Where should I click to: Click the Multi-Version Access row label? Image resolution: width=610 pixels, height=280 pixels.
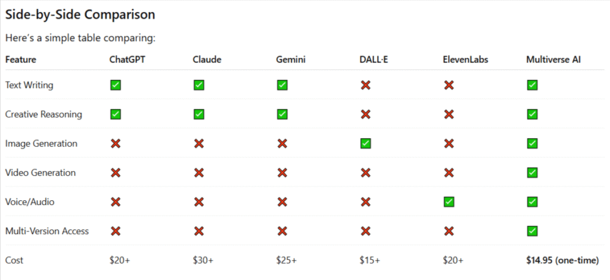pos(47,231)
